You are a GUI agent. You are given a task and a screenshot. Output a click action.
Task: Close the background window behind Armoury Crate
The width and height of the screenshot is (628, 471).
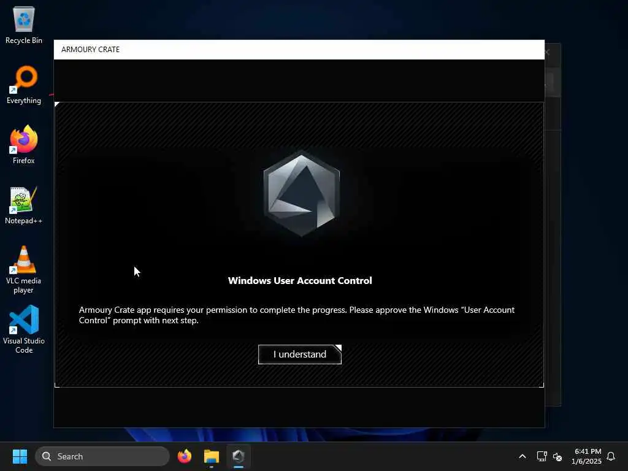[547, 52]
